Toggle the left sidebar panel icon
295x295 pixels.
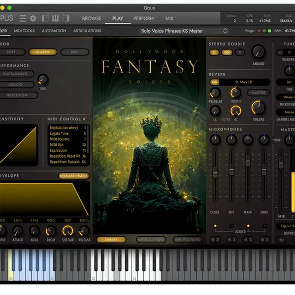(x=45, y=18)
